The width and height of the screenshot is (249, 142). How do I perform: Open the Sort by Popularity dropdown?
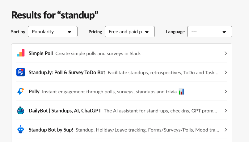pos(53,32)
